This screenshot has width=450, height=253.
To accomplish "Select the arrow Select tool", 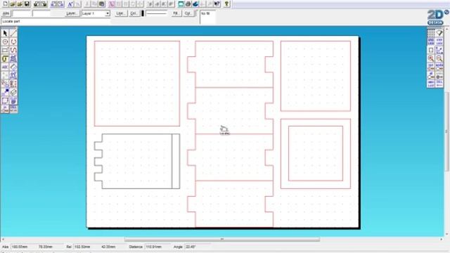I will pos(5,33).
